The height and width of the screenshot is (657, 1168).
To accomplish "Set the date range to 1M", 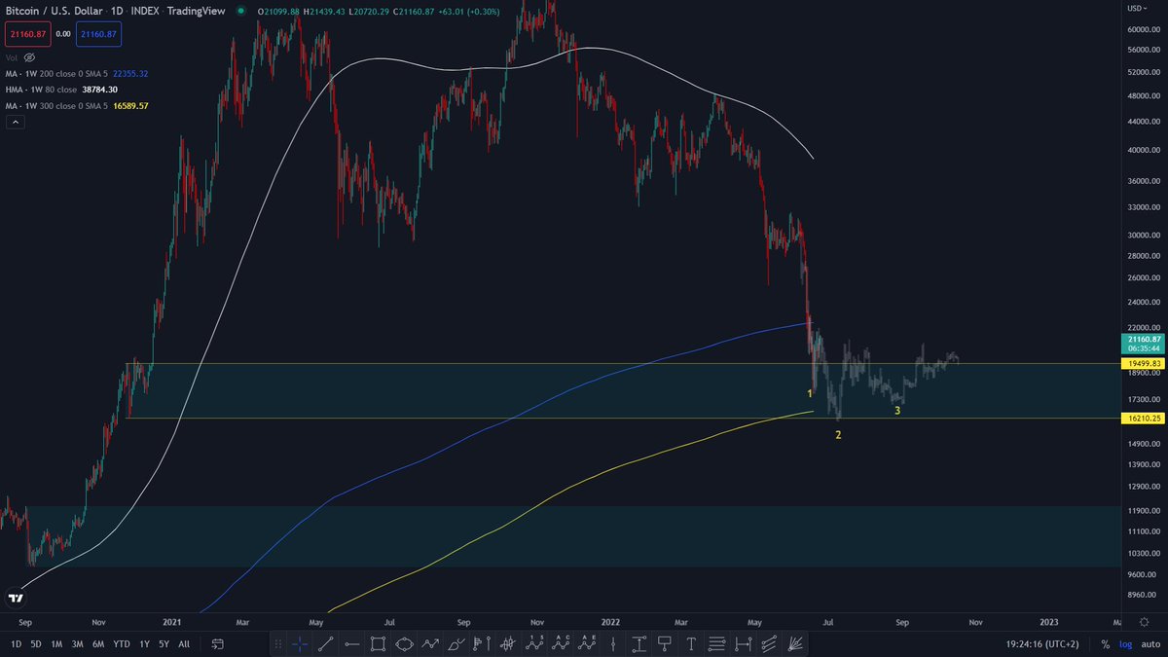I will tap(57, 643).
